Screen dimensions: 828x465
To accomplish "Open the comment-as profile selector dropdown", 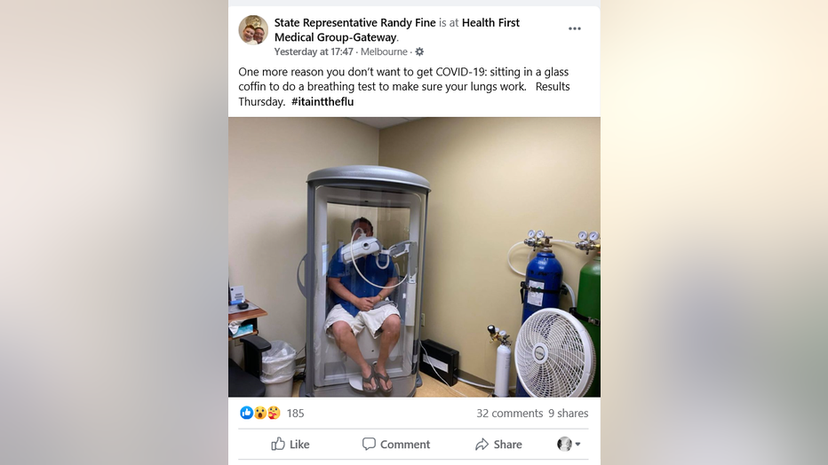I will tap(569, 445).
